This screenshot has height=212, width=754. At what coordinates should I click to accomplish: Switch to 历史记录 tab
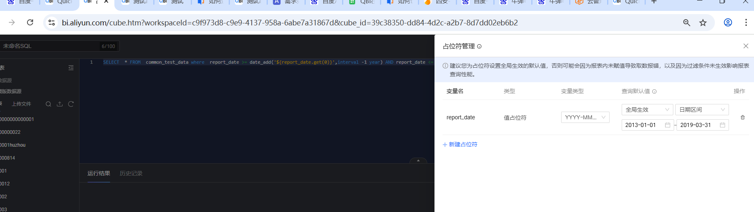point(131,173)
